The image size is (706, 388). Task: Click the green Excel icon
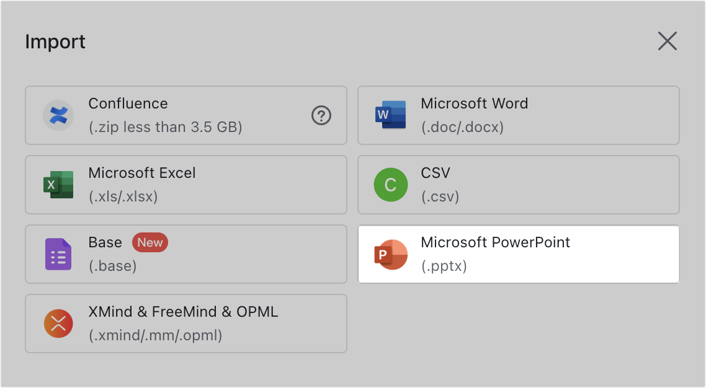pyautogui.click(x=58, y=185)
